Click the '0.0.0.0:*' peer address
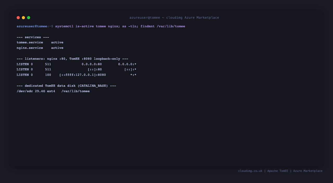Screen dimensions: 333x183 tap(127, 64)
